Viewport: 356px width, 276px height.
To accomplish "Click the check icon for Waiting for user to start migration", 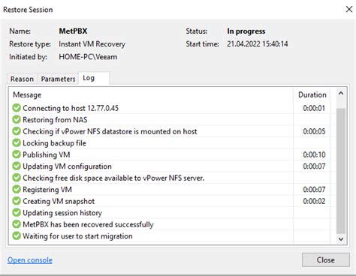I will coord(17,235).
